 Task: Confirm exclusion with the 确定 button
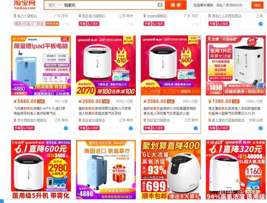(x=257, y=5)
